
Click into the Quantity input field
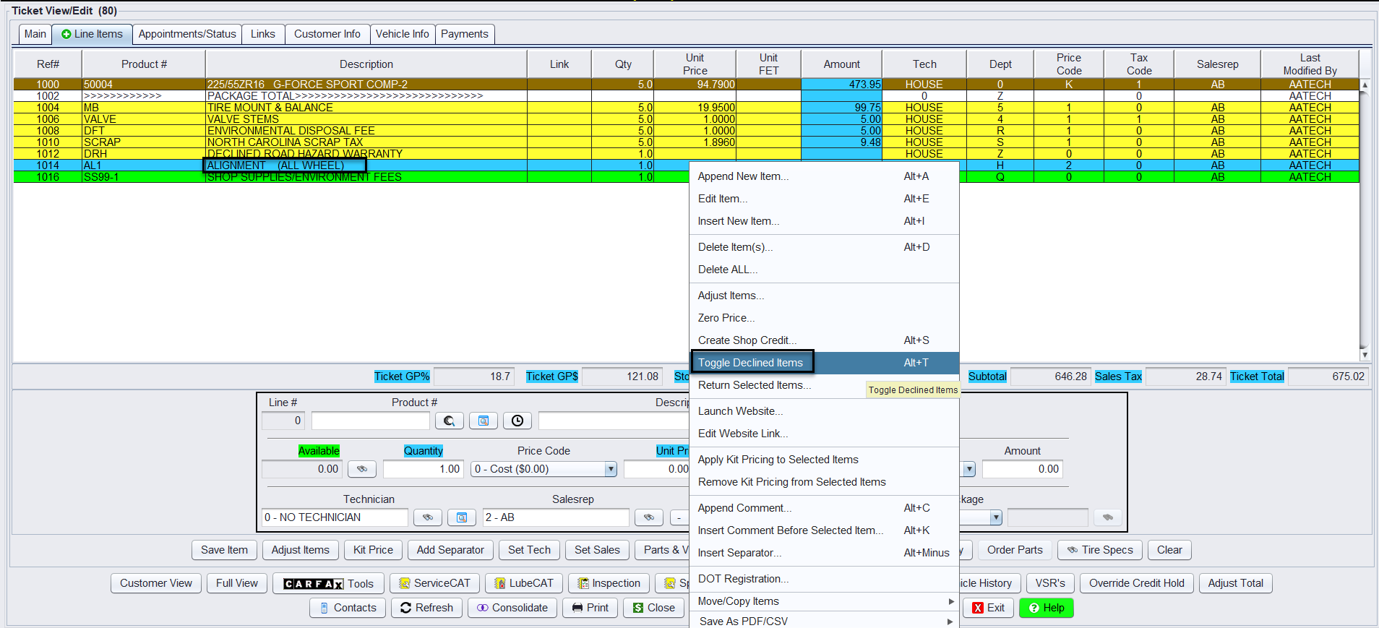tap(423, 469)
